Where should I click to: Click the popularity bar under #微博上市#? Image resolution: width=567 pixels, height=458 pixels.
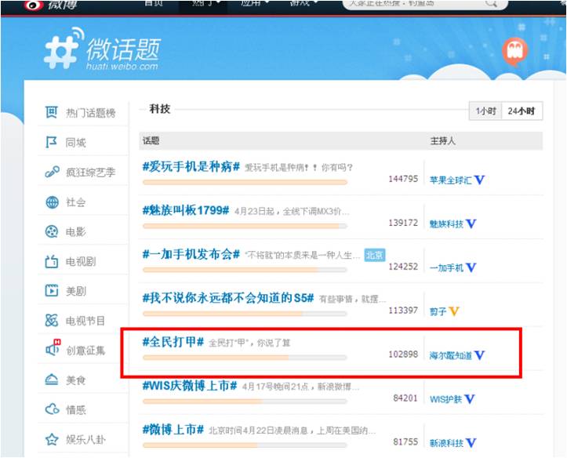pyautogui.click(x=245, y=445)
